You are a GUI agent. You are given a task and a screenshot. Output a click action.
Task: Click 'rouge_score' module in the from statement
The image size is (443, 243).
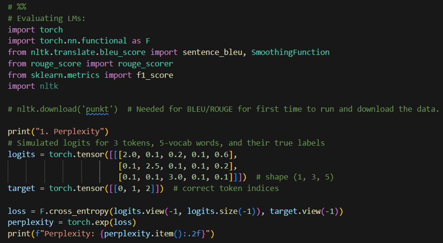coord(56,64)
